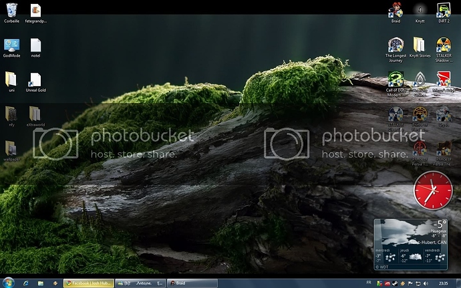This screenshot has height=288, width=461.
Task: Open the Mirror's Edge shortcut
Action: pos(443,79)
